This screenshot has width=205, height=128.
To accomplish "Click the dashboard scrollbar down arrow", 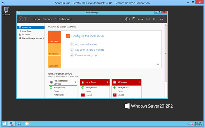I will (x=166, y=97).
